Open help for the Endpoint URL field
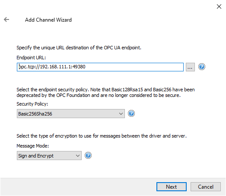Image resolution: width=226 pixels, height=196 pixels. tap(202, 67)
